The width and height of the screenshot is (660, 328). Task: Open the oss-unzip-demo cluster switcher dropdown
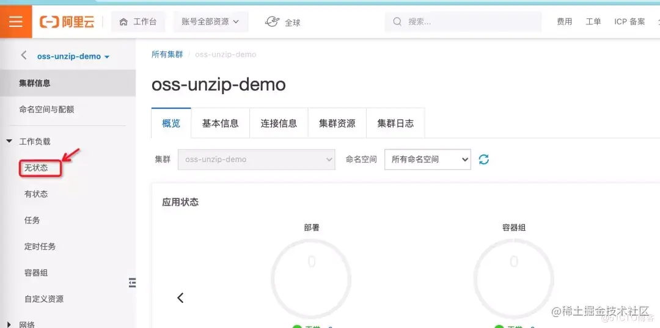73,56
